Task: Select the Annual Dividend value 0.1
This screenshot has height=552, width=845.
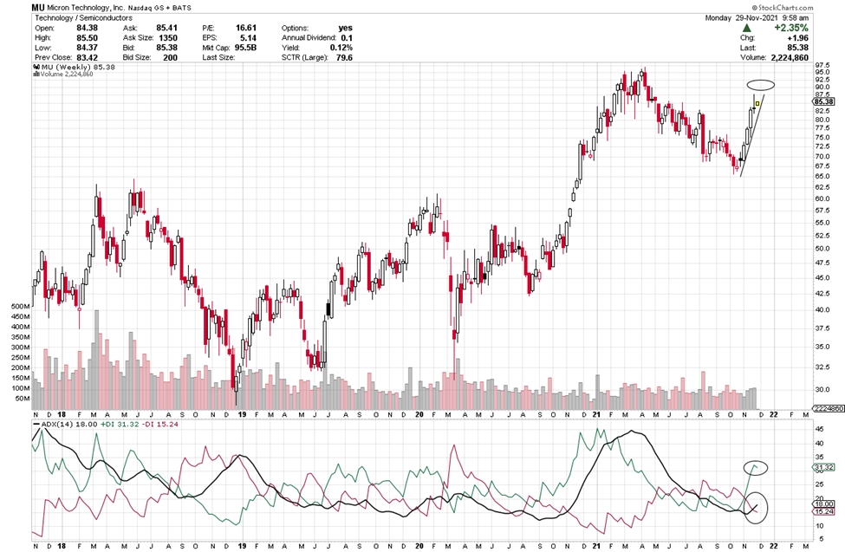Action: 347,38
